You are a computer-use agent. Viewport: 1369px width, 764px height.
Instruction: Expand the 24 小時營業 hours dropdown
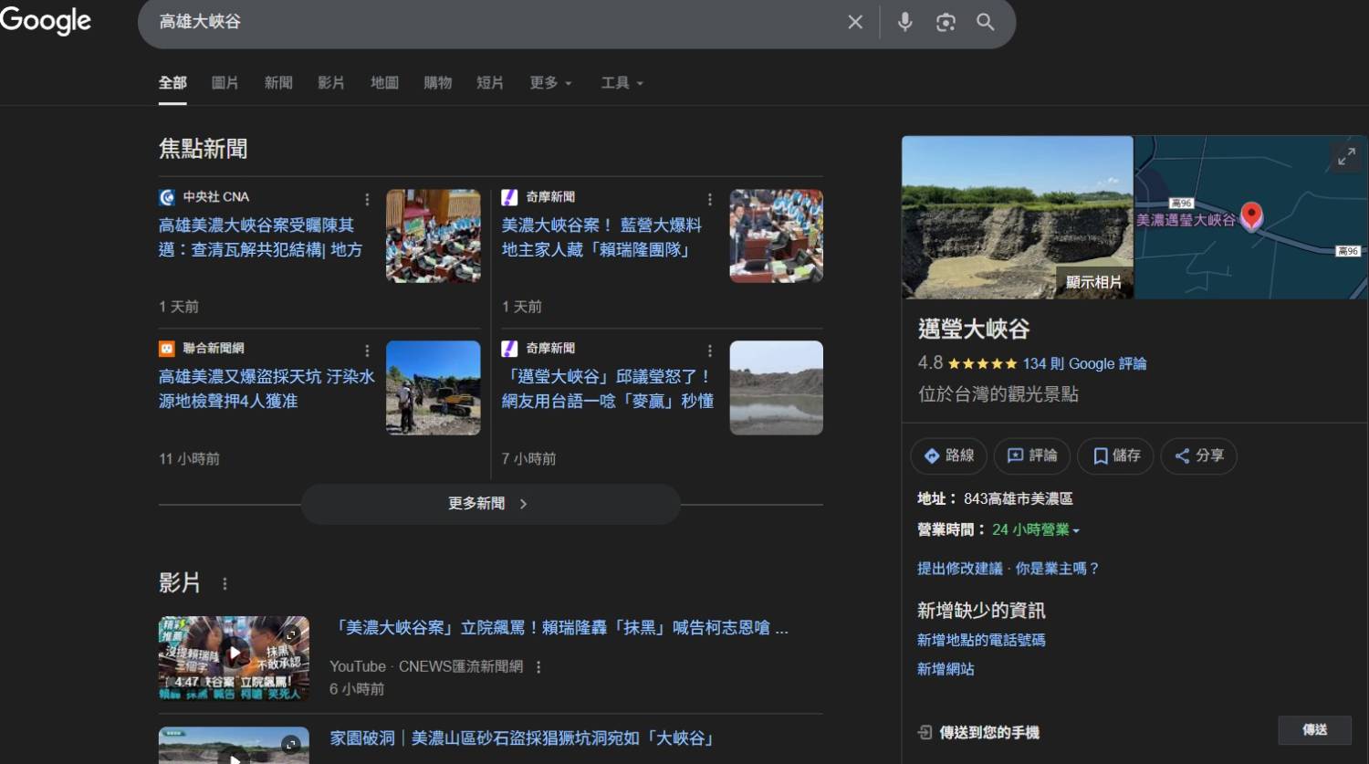pyautogui.click(x=1036, y=529)
